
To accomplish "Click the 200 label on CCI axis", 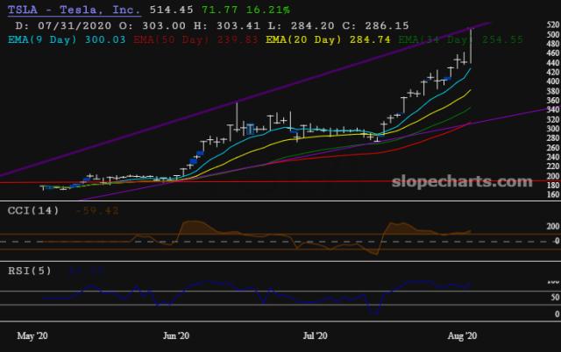I will pyautogui.click(x=553, y=226).
